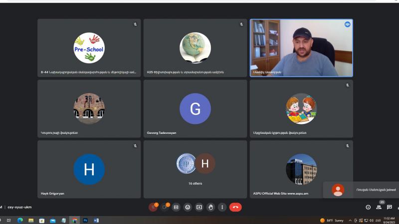The width and height of the screenshot is (399, 224).
Task: Expand the system tray hidden icons chevron
Action: (350, 220)
